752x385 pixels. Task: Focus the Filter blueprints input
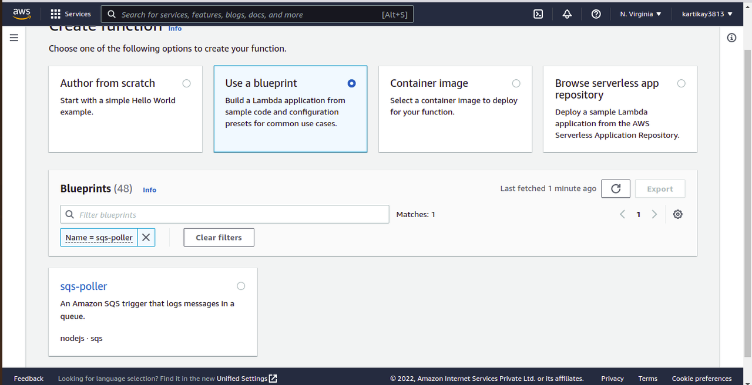point(224,214)
